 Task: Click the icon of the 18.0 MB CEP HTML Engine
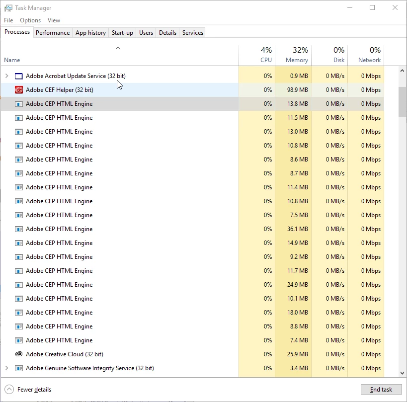[x=19, y=313]
